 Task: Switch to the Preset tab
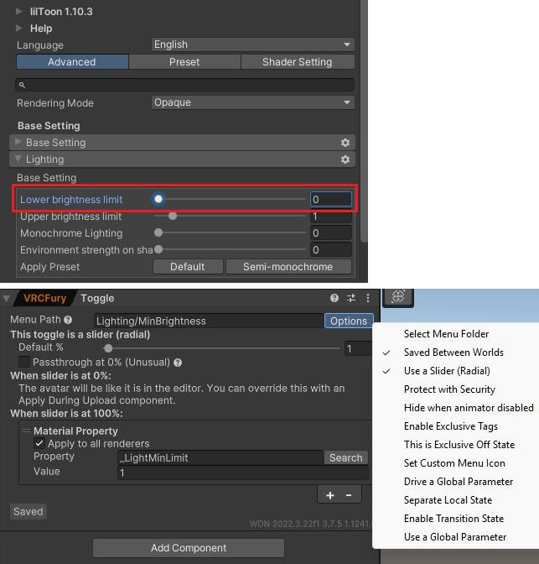click(184, 62)
